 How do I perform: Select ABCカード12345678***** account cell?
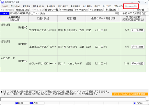tap(43, 64)
